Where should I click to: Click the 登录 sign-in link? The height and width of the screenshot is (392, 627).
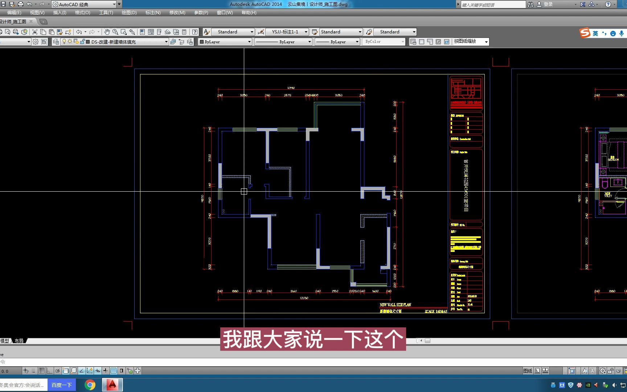[x=548, y=4]
